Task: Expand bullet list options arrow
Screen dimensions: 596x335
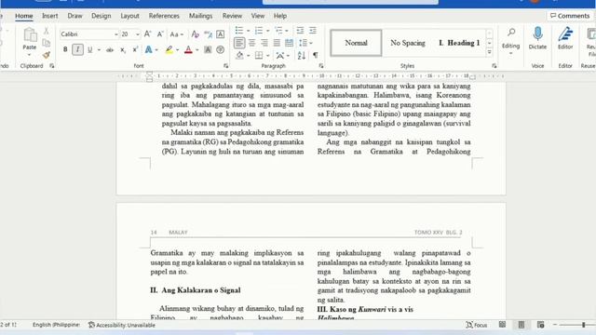Action: tap(249, 31)
